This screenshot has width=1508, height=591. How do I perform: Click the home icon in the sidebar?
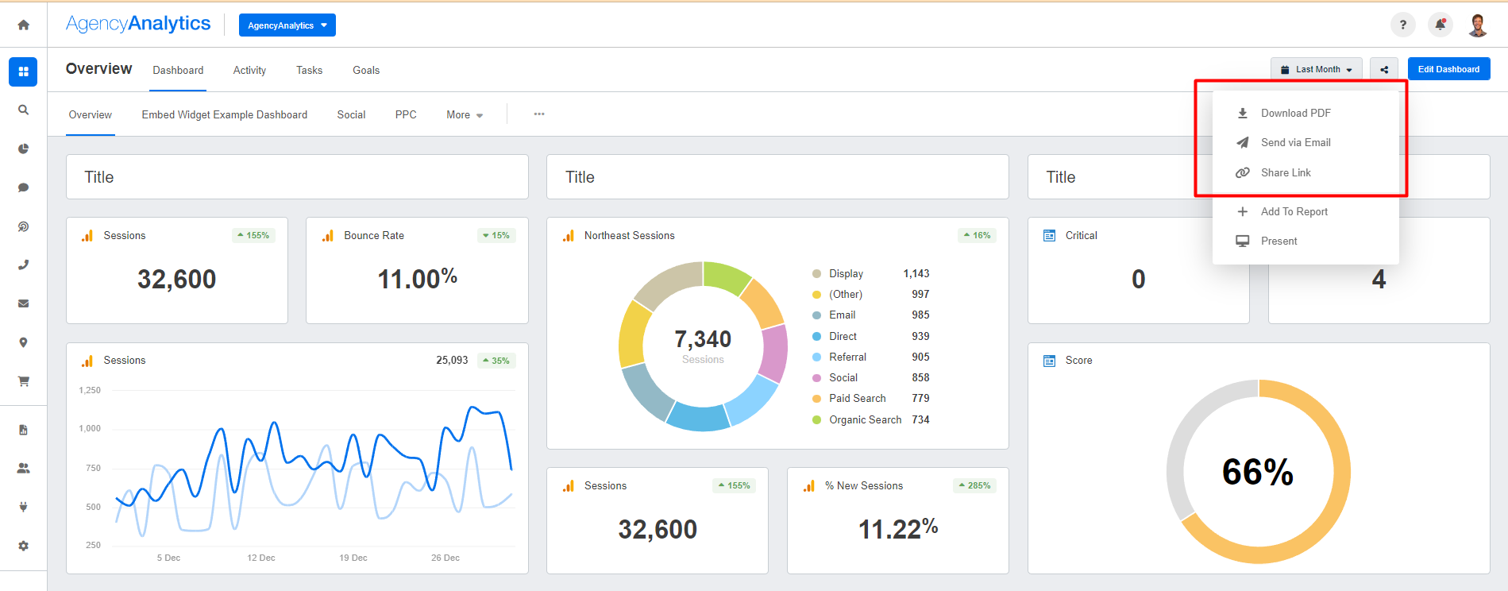point(24,25)
